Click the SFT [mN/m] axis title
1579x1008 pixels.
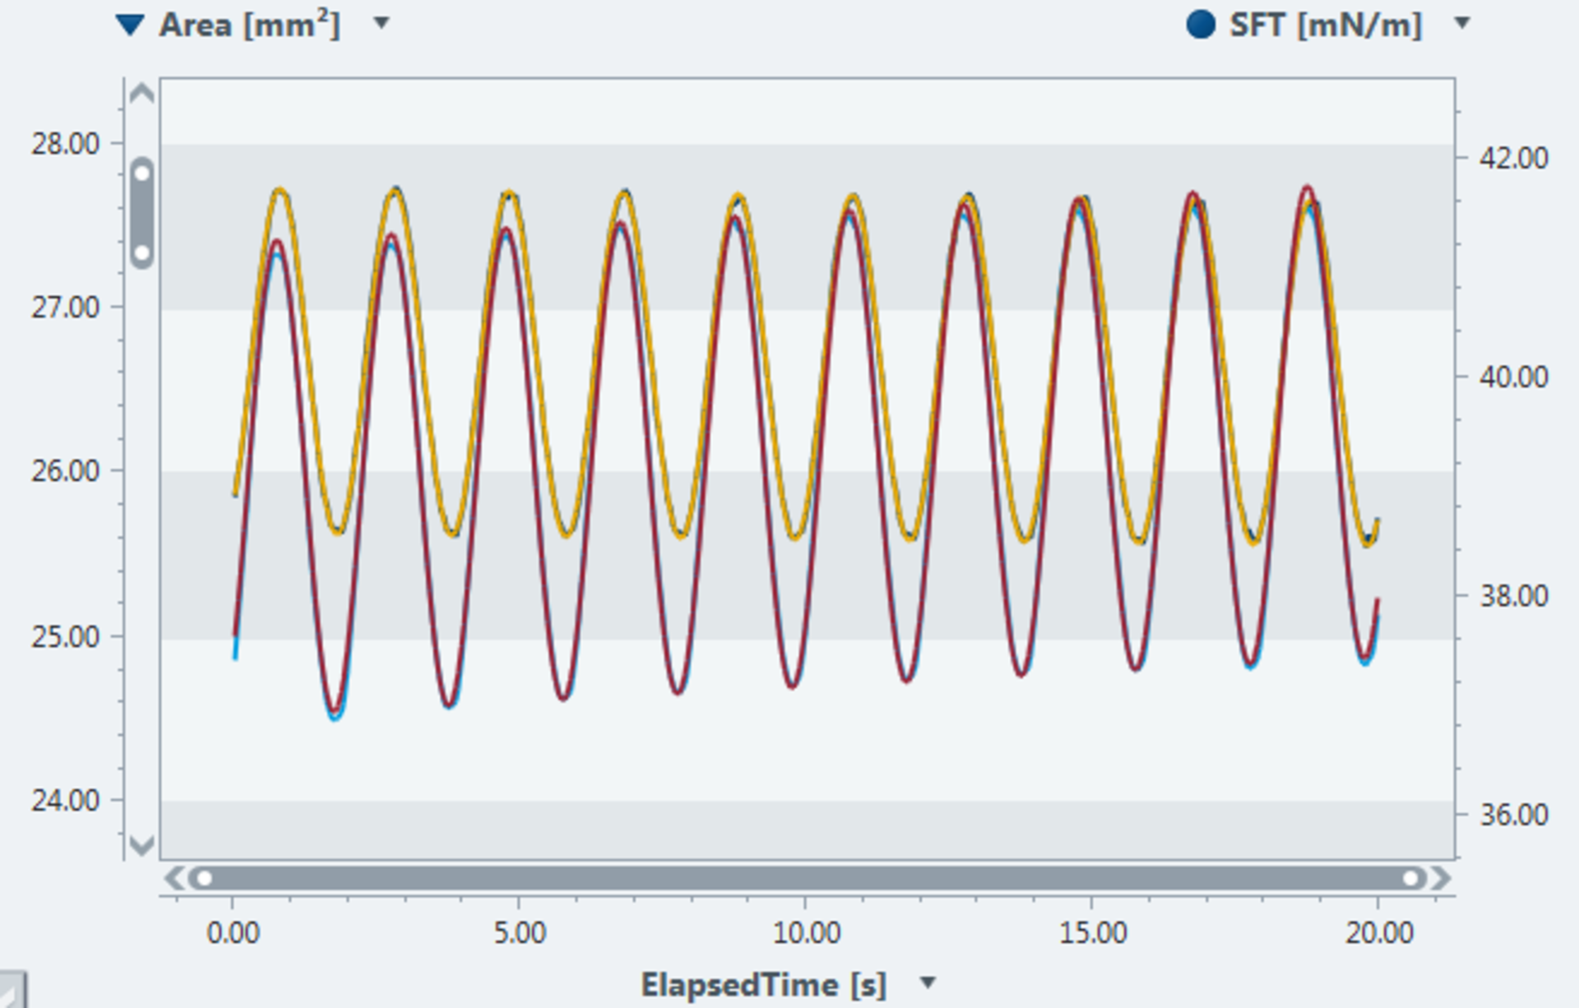(1326, 25)
